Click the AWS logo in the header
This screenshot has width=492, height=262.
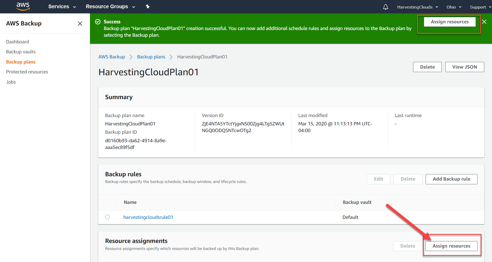(23, 6)
